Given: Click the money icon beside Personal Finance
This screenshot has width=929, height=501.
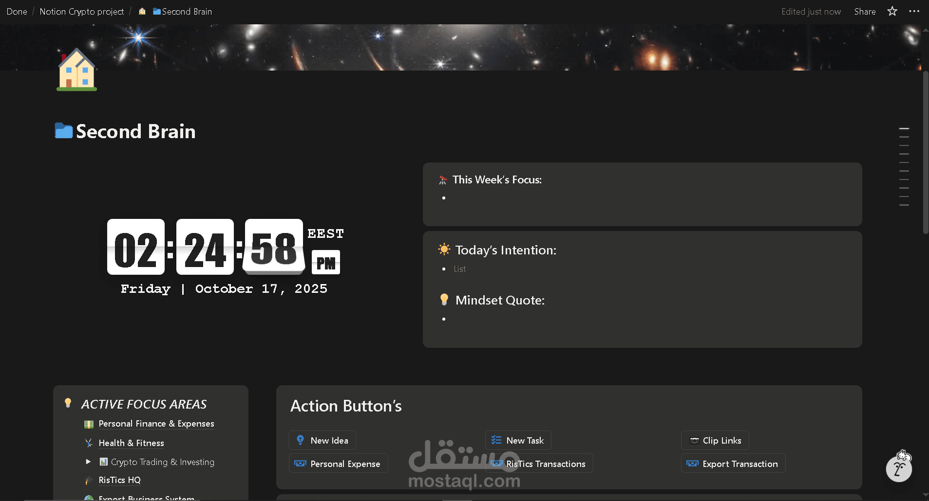Looking at the screenshot, I should coord(89,424).
